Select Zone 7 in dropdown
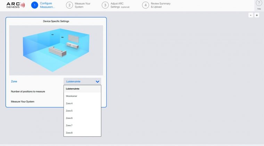 coord(82,125)
